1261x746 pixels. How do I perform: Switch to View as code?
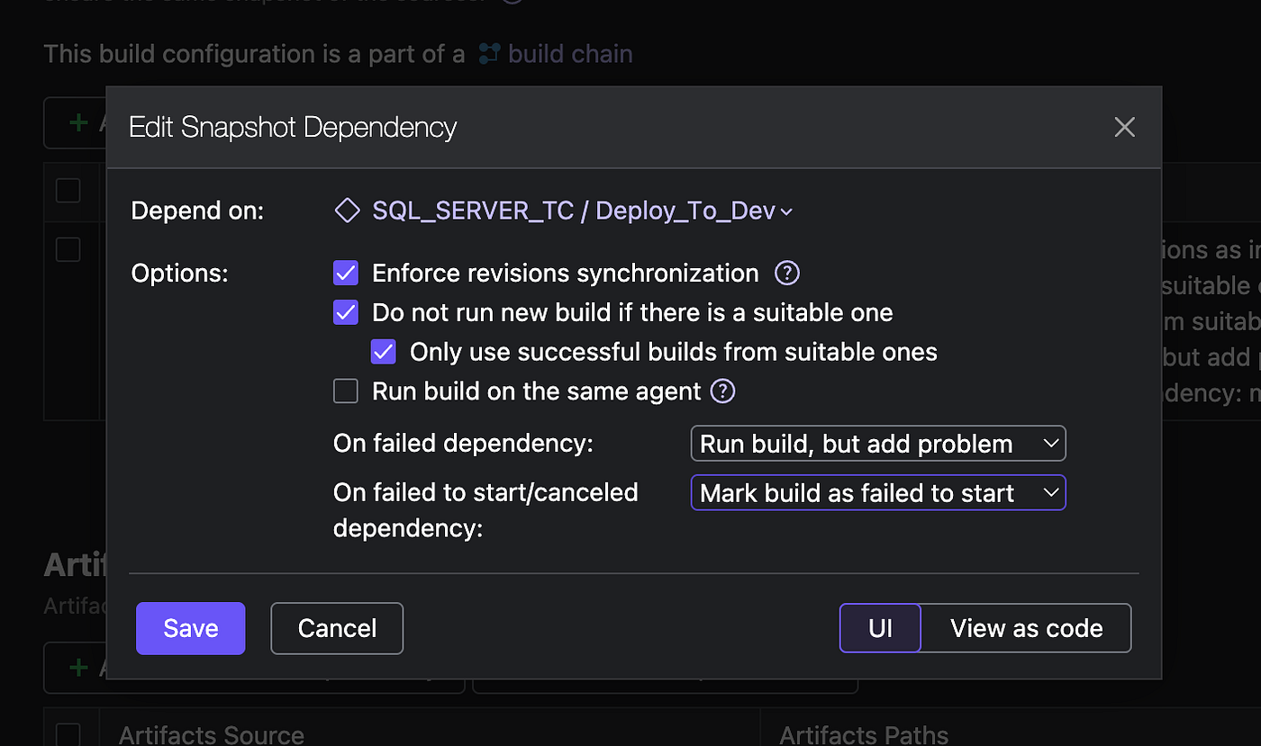click(x=1026, y=628)
